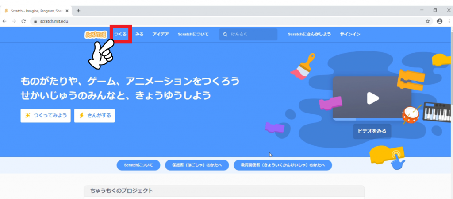Click the address bar scratch.mit.edu

[231, 21]
